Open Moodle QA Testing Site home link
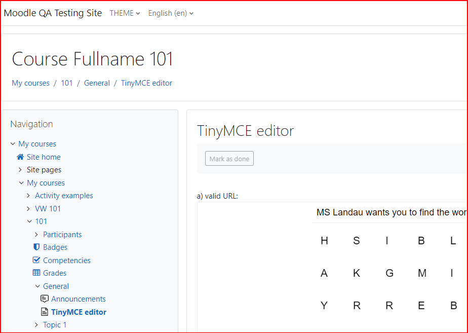The width and height of the screenshot is (468, 333). [x=53, y=13]
